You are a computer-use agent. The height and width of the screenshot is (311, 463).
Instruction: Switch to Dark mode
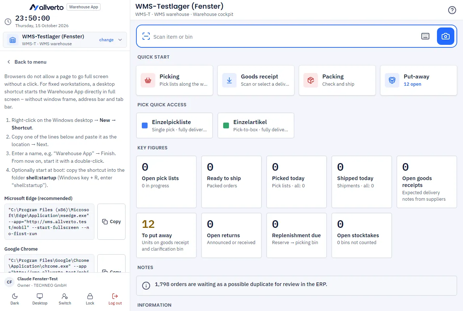pyautogui.click(x=15, y=299)
